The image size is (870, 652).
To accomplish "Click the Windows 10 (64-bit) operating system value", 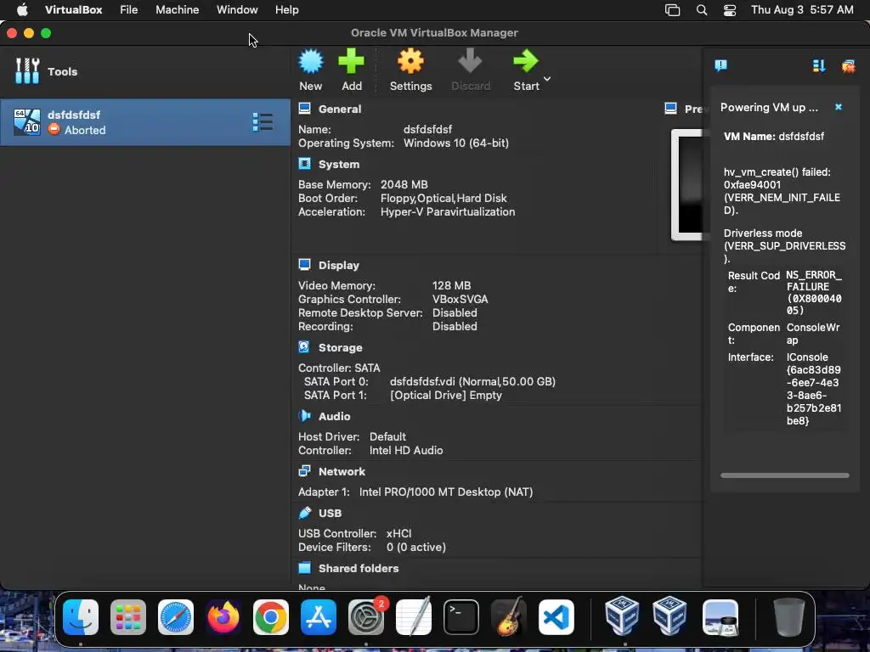I will pyautogui.click(x=456, y=143).
